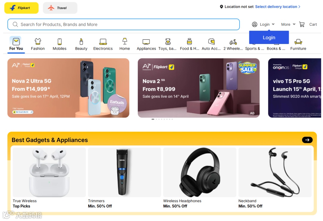Open Best Gadgets arrow button
This screenshot has height=221, width=323.
coord(307,140)
